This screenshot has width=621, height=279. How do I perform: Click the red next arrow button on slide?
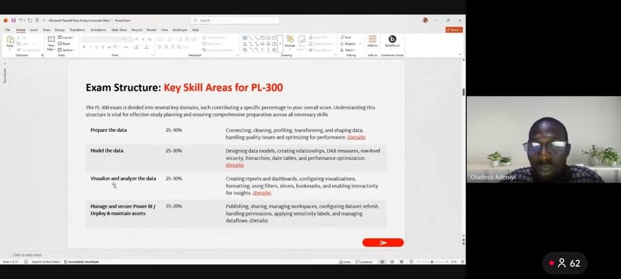383,242
